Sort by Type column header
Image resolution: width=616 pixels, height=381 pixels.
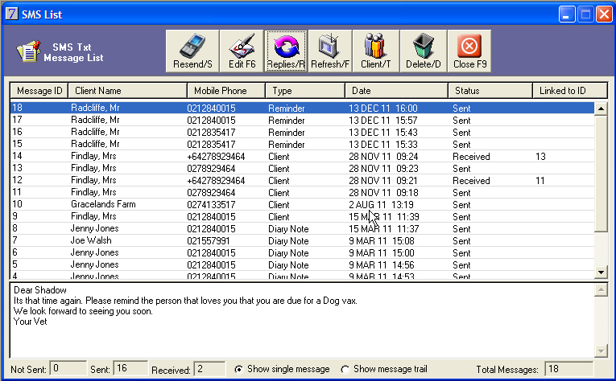coord(305,91)
